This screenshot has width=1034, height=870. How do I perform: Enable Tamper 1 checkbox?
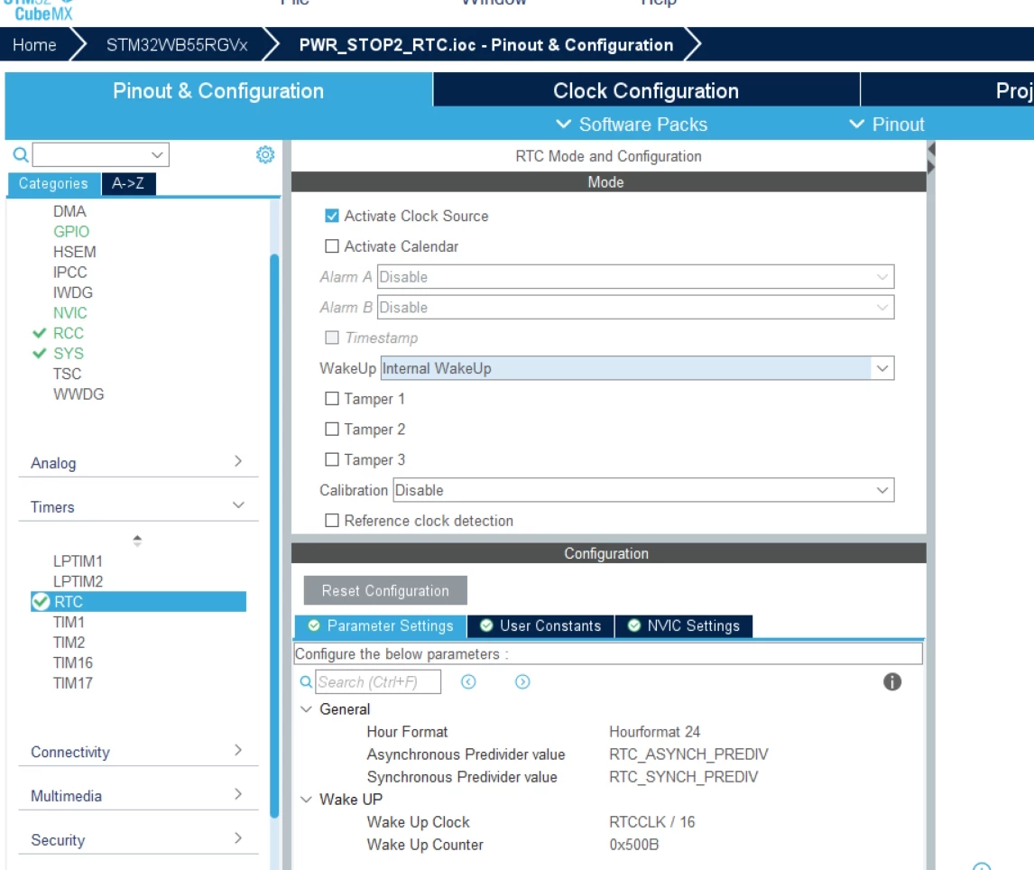click(x=332, y=398)
